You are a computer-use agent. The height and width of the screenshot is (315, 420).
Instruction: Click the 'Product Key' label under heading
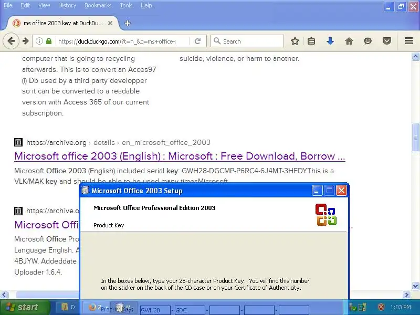tap(109, 225)
